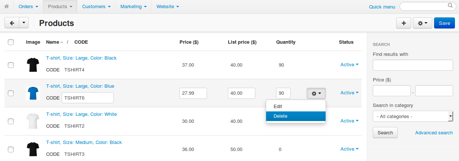
Task: Click the 37.00 price value
Action: (188, 65)
